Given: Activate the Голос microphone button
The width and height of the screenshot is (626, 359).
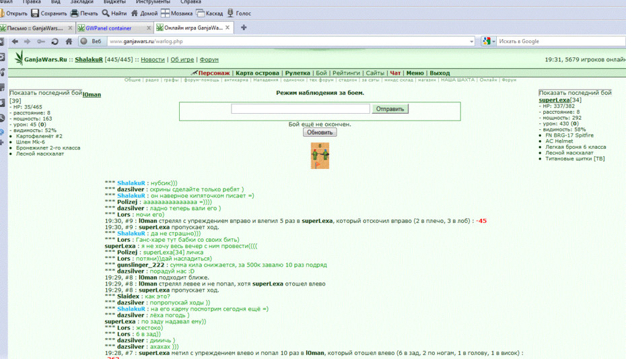Looking at the screenshot, I should [x=239, y=13].
